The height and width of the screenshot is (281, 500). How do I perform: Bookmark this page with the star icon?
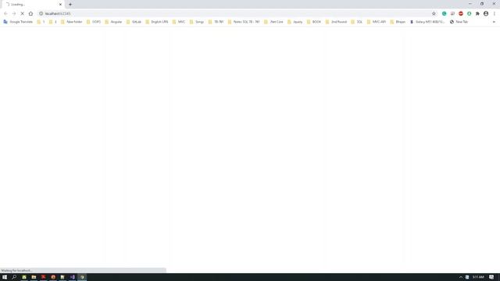click(x=434, y=14)
